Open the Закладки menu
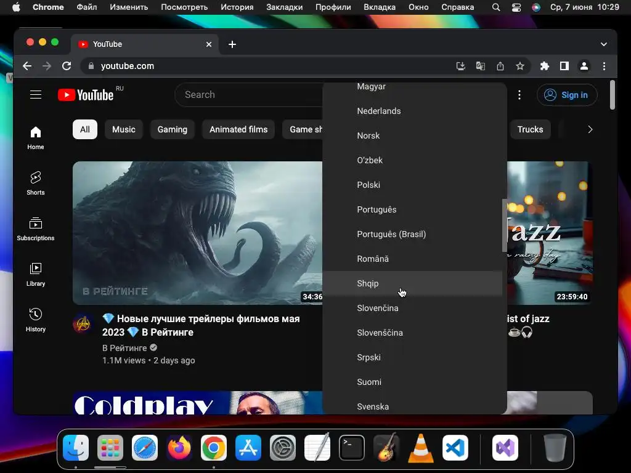The width and height of the screenshot is (631, 473). 284,7
